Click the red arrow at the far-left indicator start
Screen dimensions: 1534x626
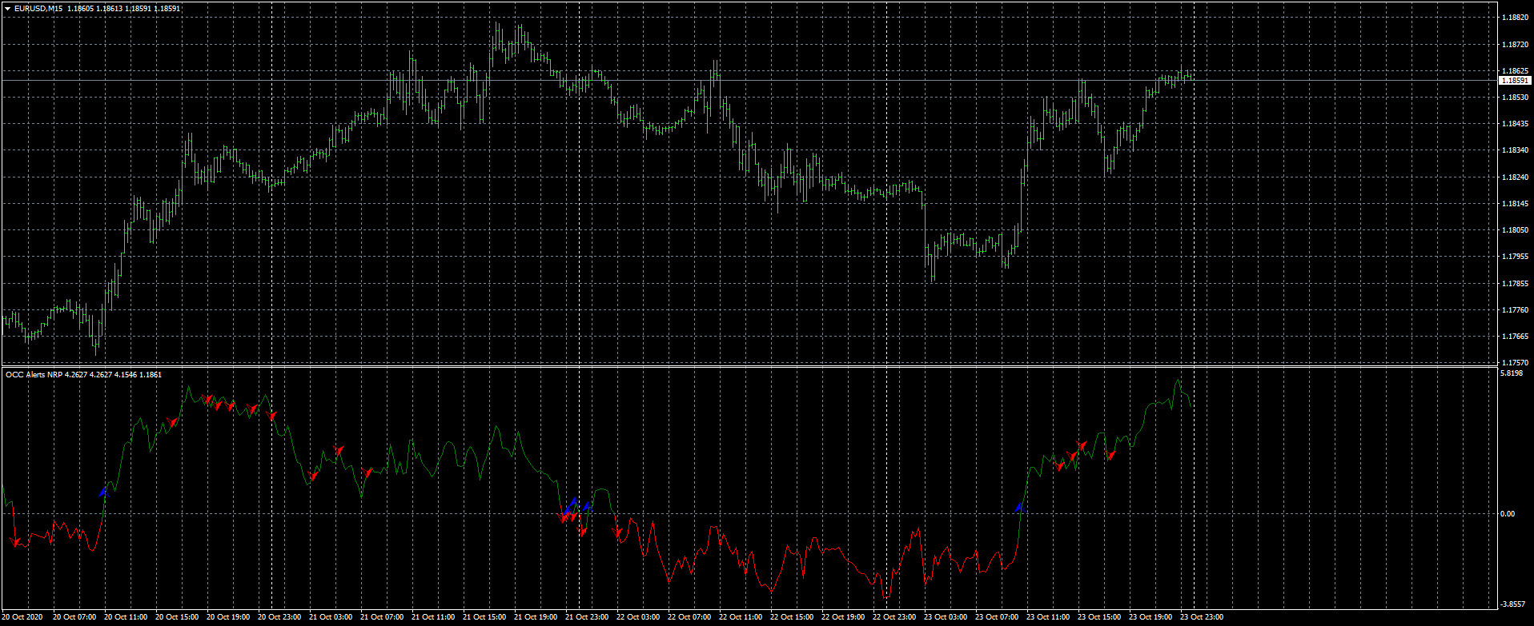point(16,543)
